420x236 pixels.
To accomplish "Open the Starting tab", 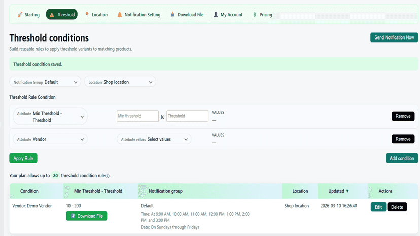I will (x=28, y=15).
